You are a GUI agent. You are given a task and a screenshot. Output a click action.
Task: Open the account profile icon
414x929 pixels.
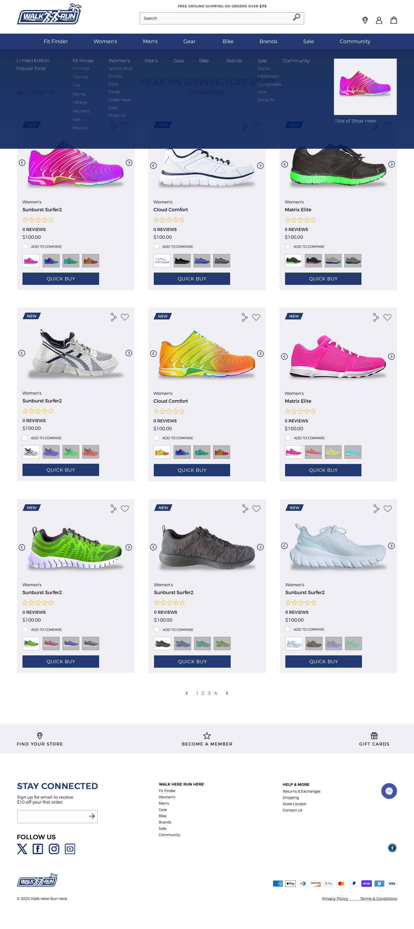(x=379, y=20)
